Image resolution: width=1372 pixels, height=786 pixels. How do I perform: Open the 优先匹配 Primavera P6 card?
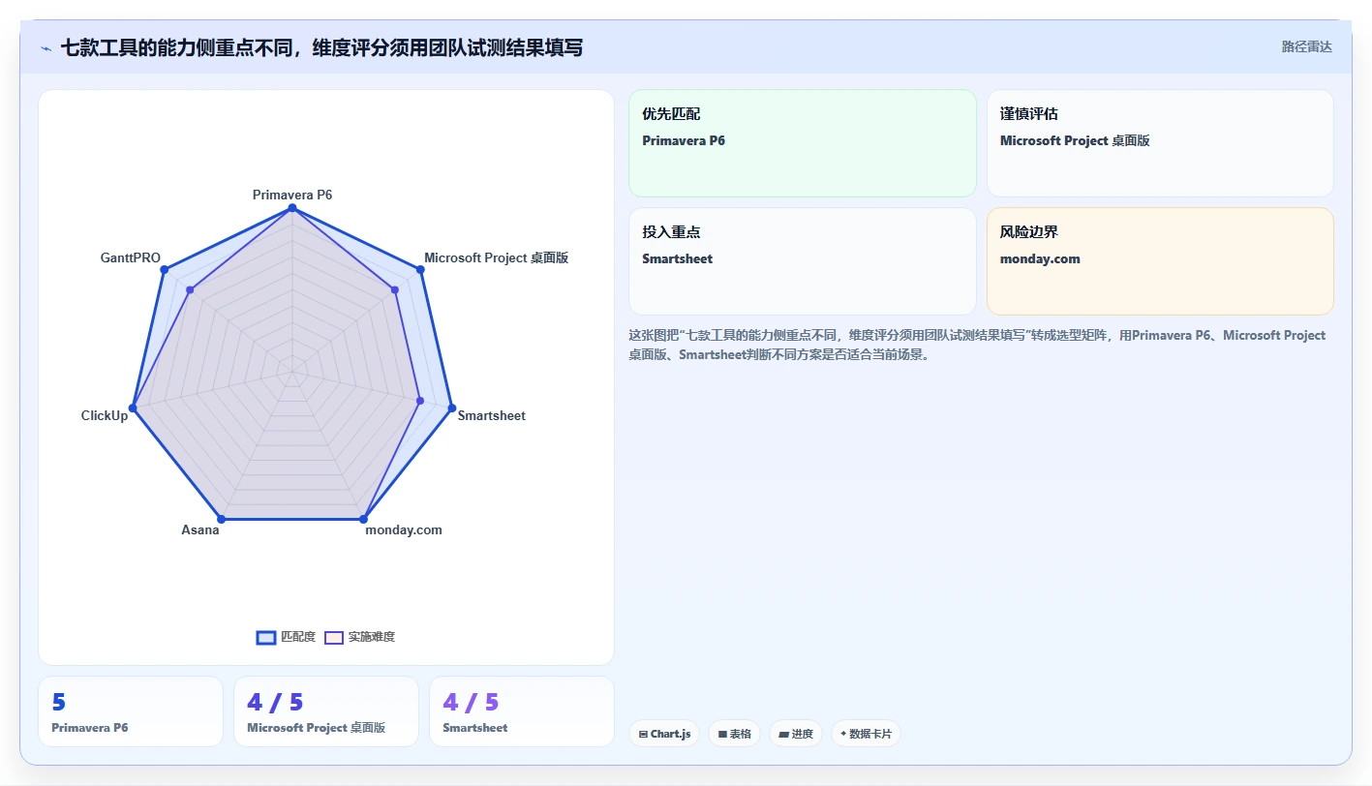pos(803,143)
